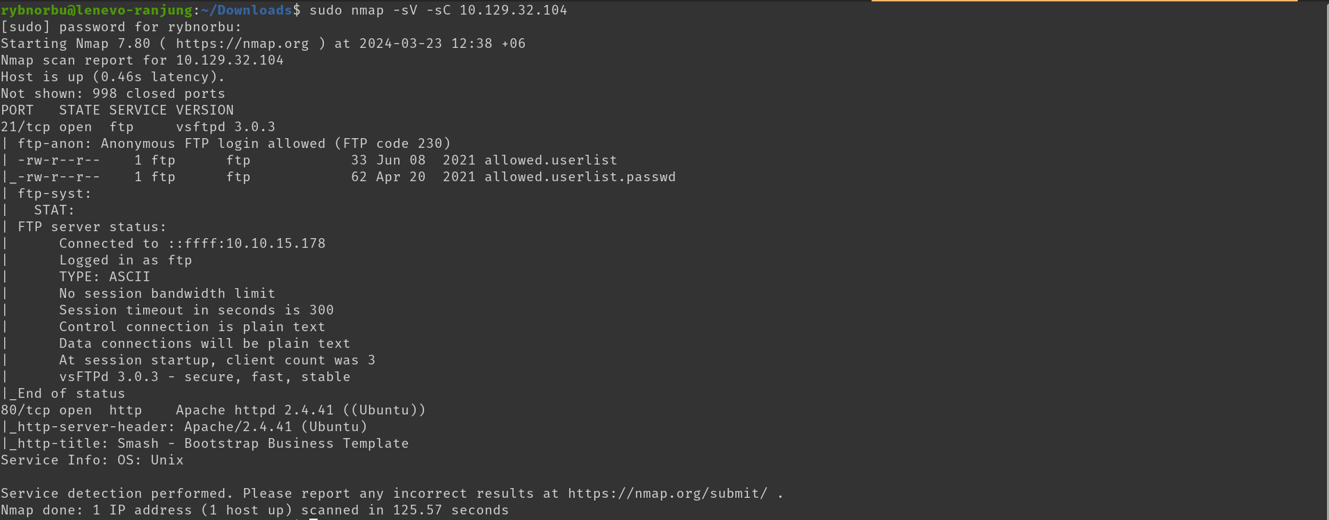Click the Nmap done summary line
The width and height of the screenshot is (1329, 520).
tap(254, 510)
